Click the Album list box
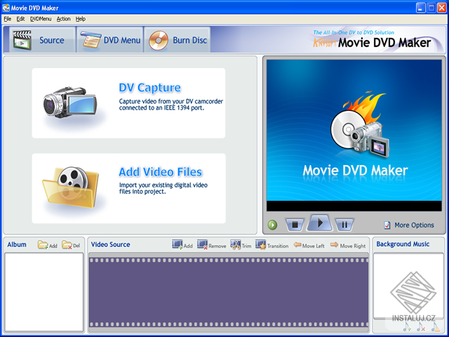 43,292
